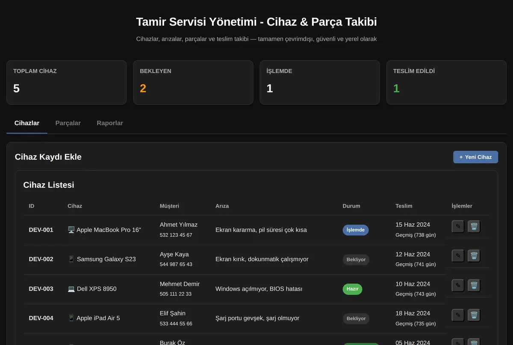Click overdue note Geçmiş (741 gün)

tap(416, 265)
